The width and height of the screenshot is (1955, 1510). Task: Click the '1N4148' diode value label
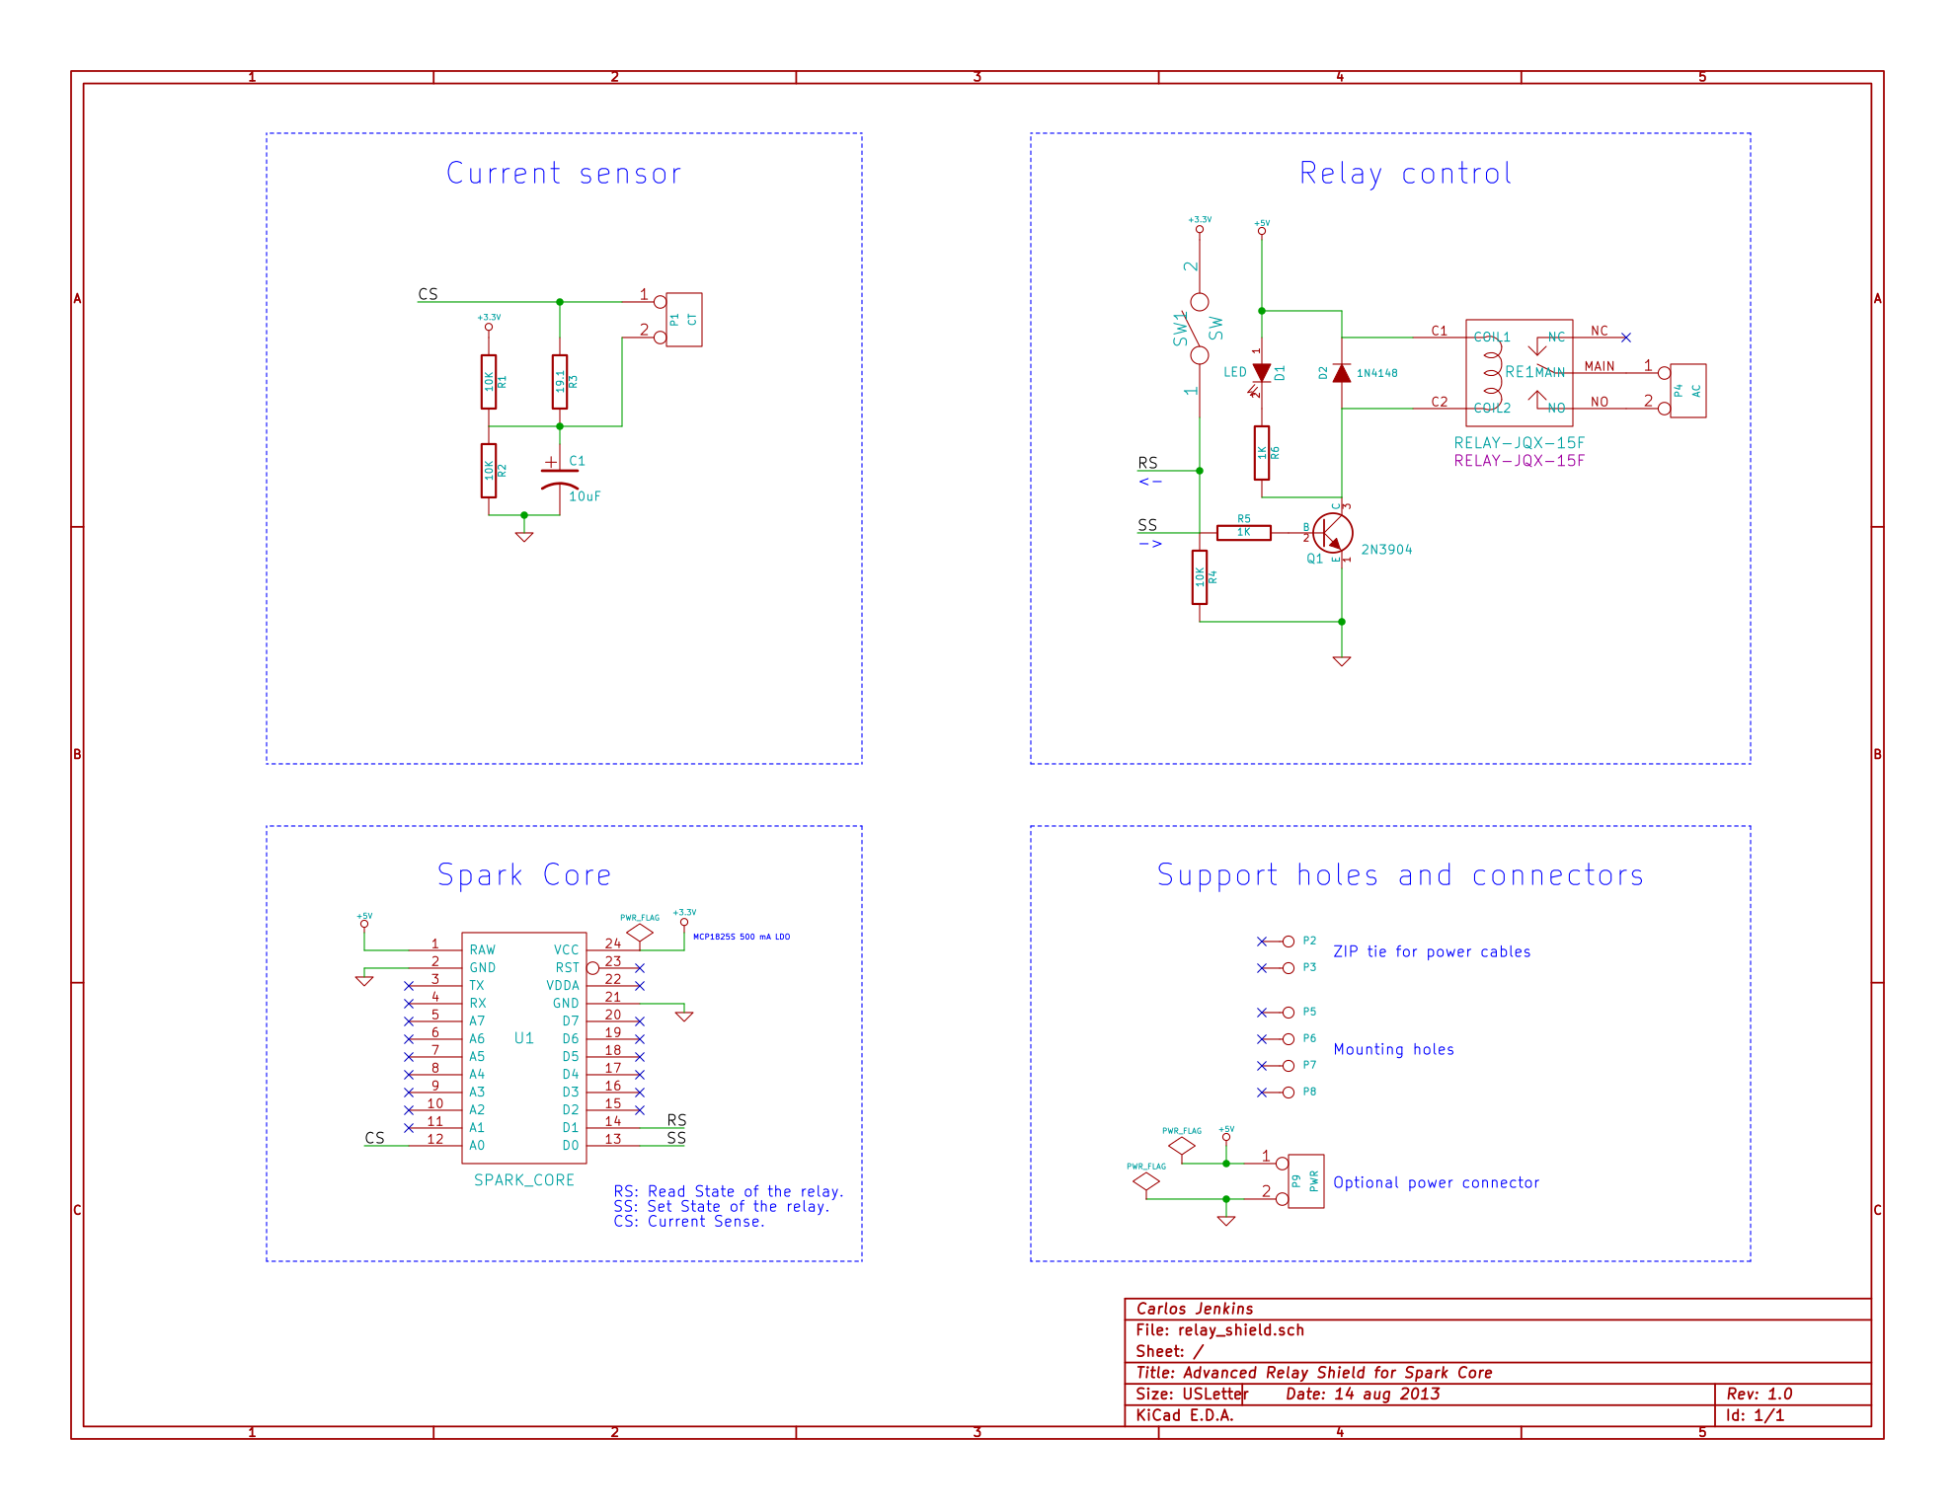point(1376,373)
